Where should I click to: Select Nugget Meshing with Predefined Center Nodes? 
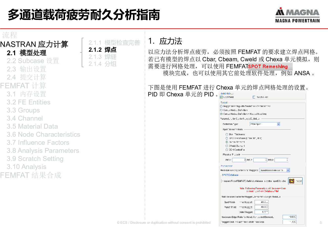[221, 106]
